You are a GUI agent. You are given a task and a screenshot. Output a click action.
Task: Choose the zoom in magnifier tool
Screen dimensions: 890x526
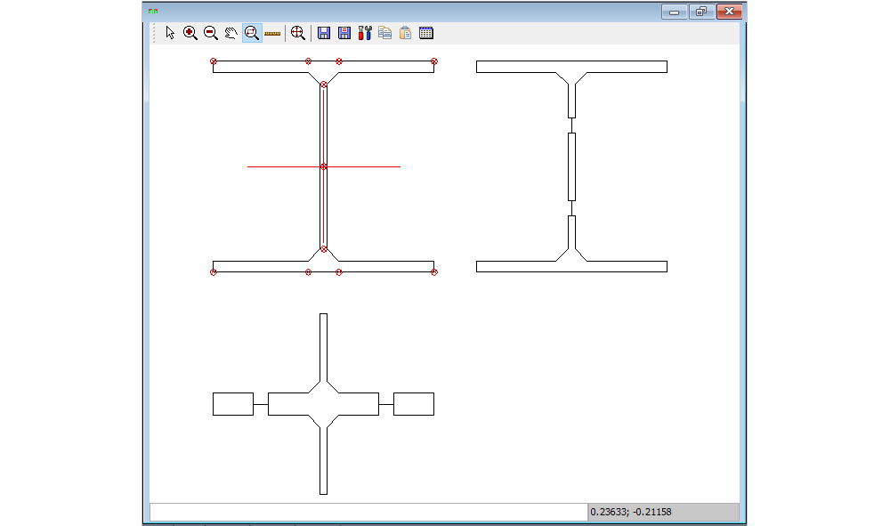pyautogui.click(x=190, y=33)
